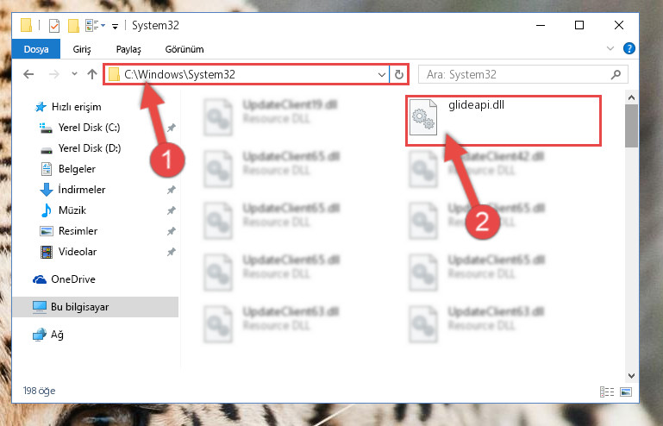
Task: Click the search magnifier icon
Action: click(616, 74)
